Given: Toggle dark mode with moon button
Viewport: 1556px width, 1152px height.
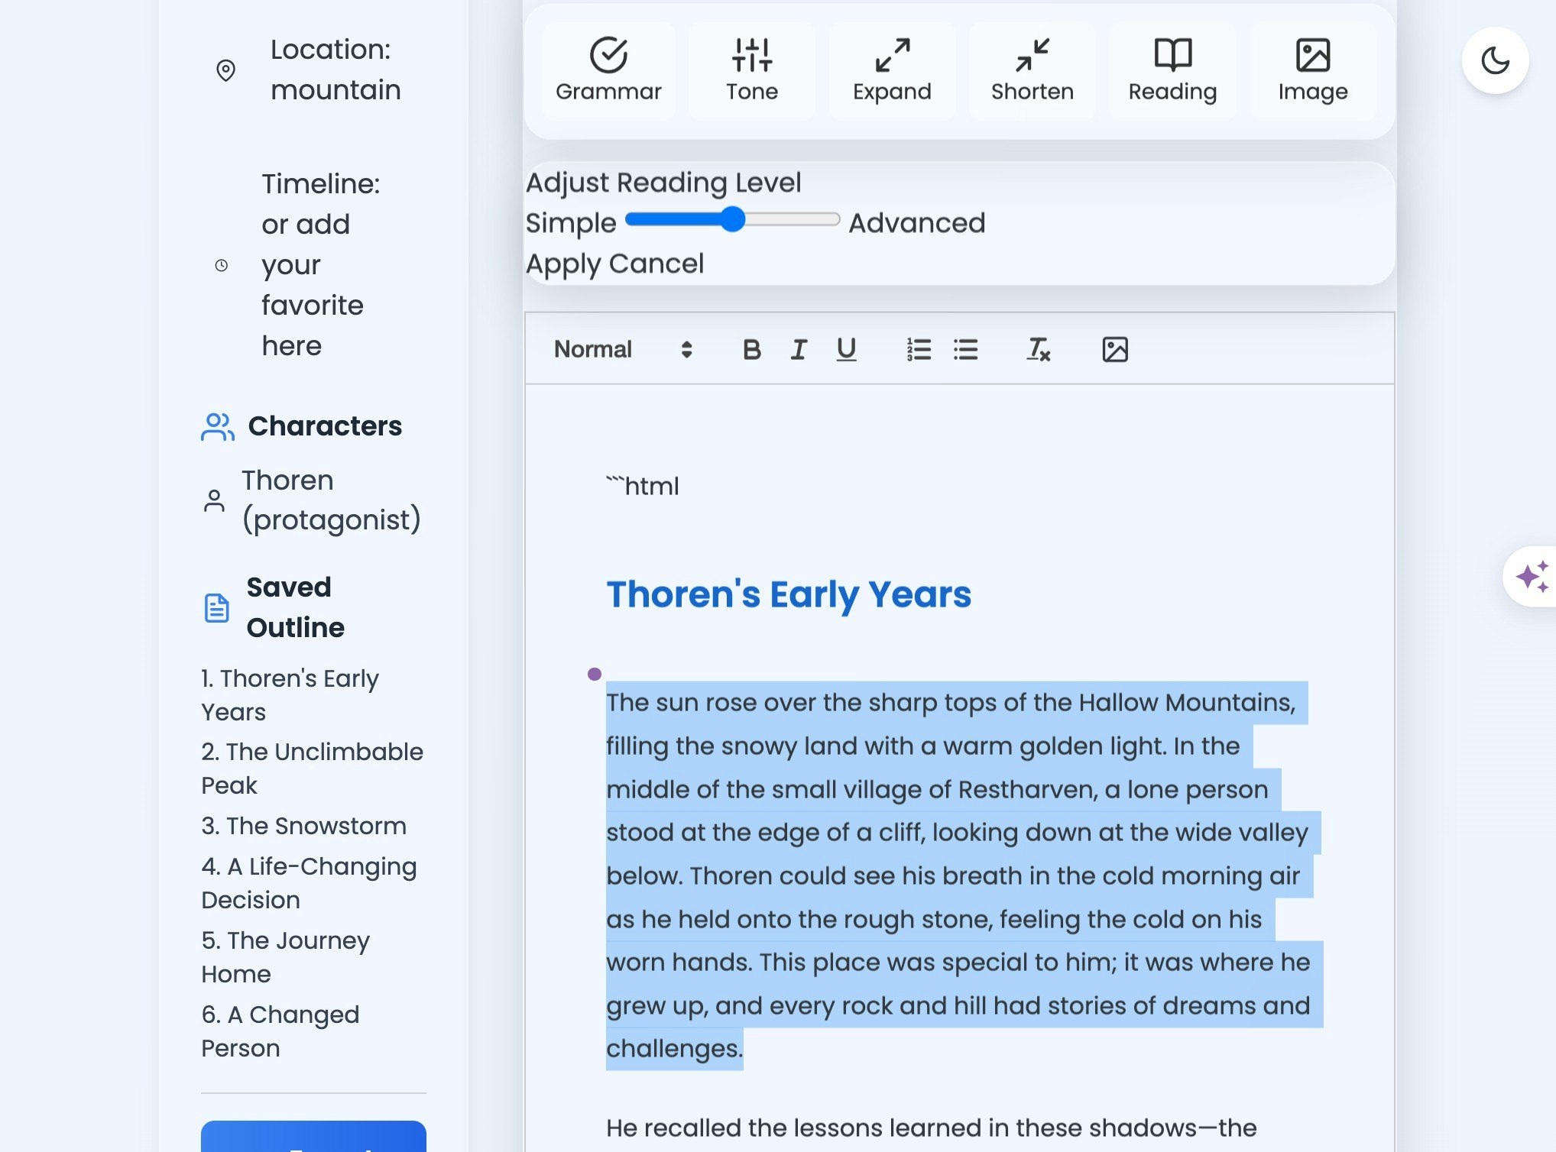Looking at the screenshot, I should pos(1494,61).
